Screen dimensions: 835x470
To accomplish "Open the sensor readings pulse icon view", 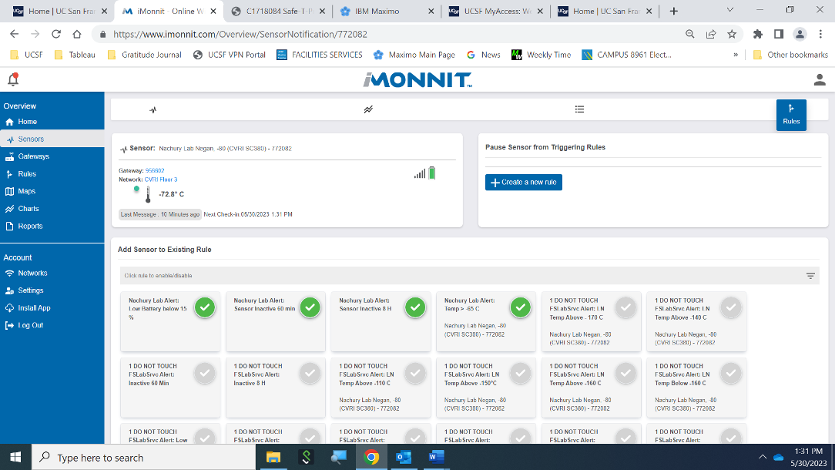I will [153, 109].
